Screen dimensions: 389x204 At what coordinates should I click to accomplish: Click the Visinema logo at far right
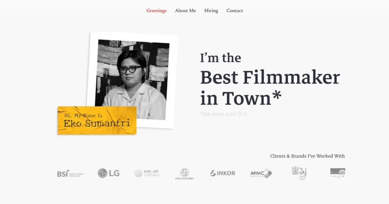click(337, 173)
